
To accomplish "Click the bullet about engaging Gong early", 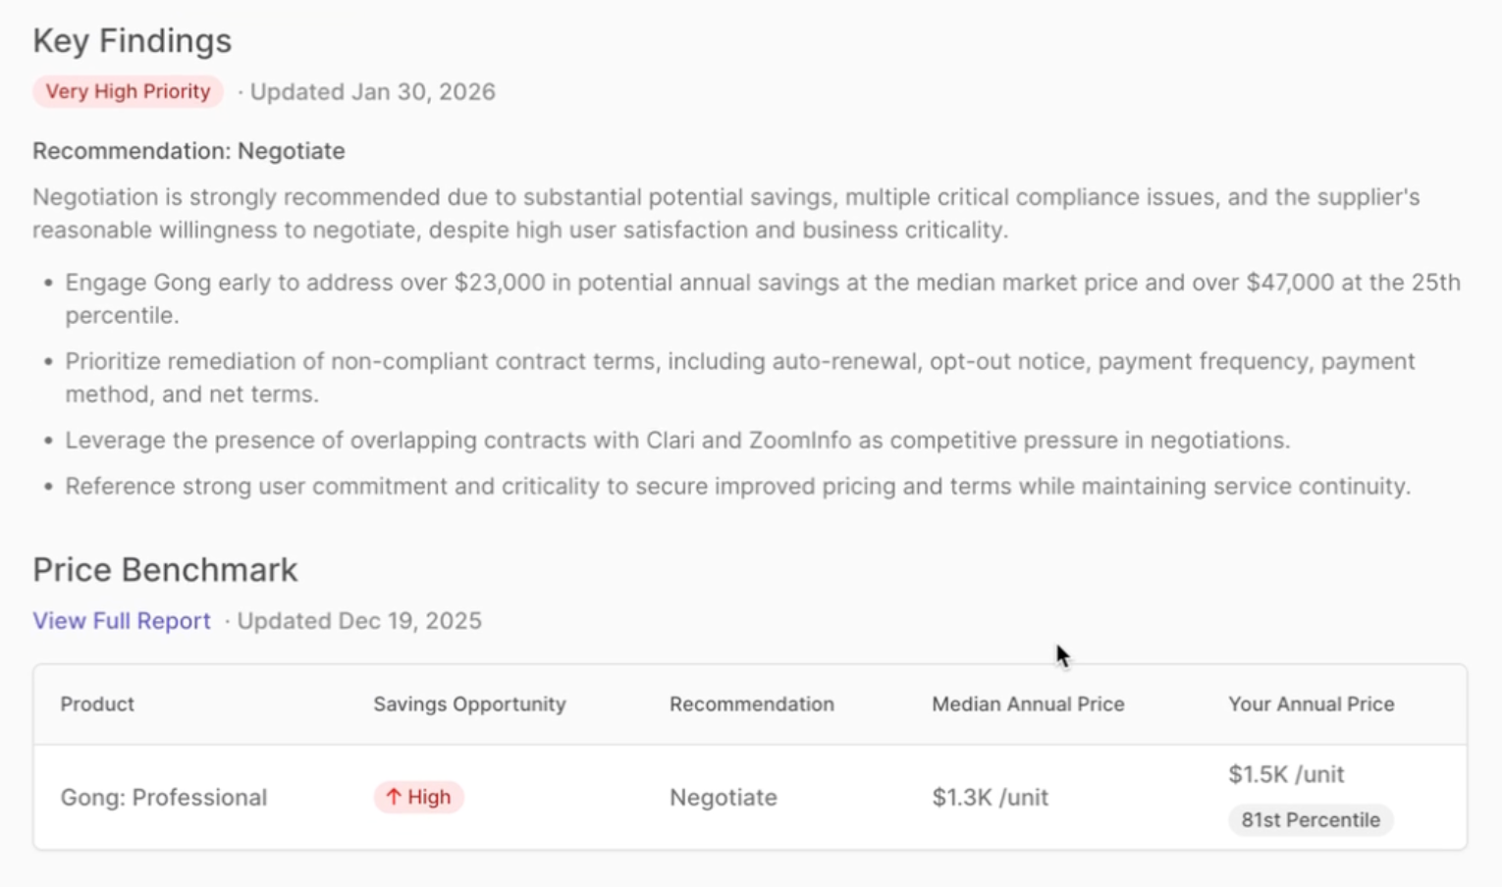I will [763, 298].
